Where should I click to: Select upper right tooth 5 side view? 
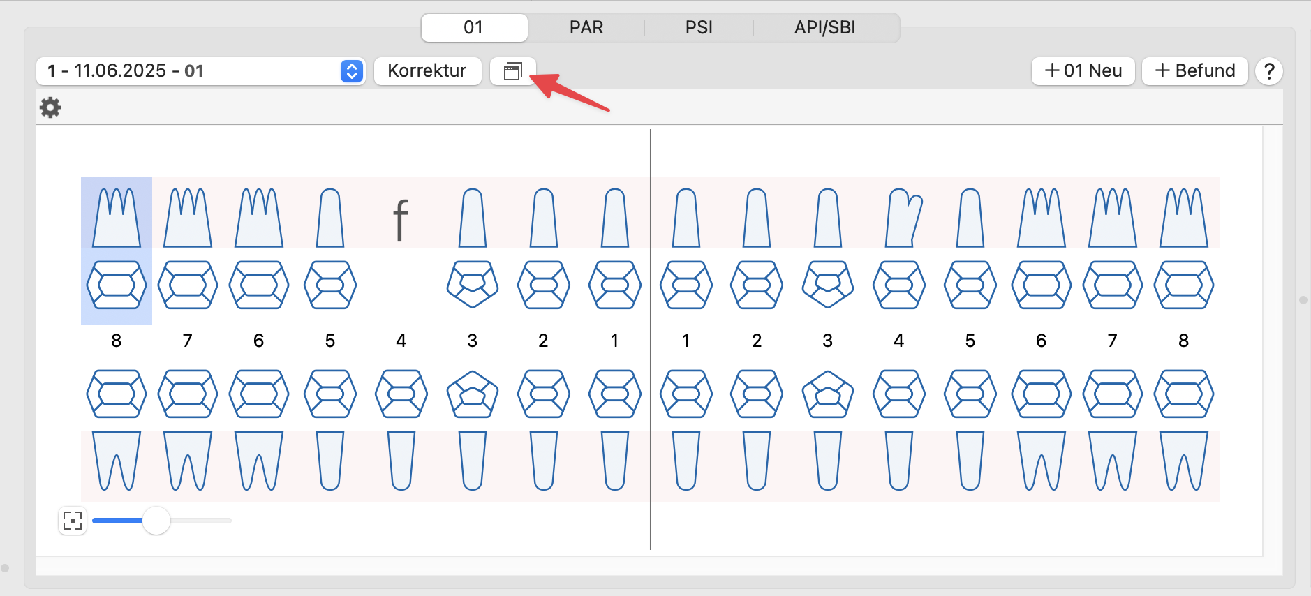[x=330, y=217]
